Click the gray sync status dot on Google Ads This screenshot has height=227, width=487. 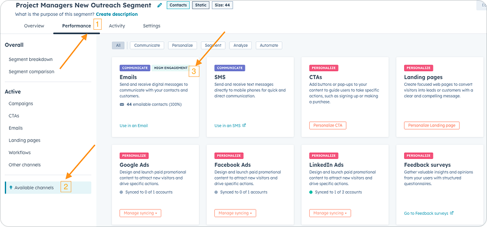(121, 192)
